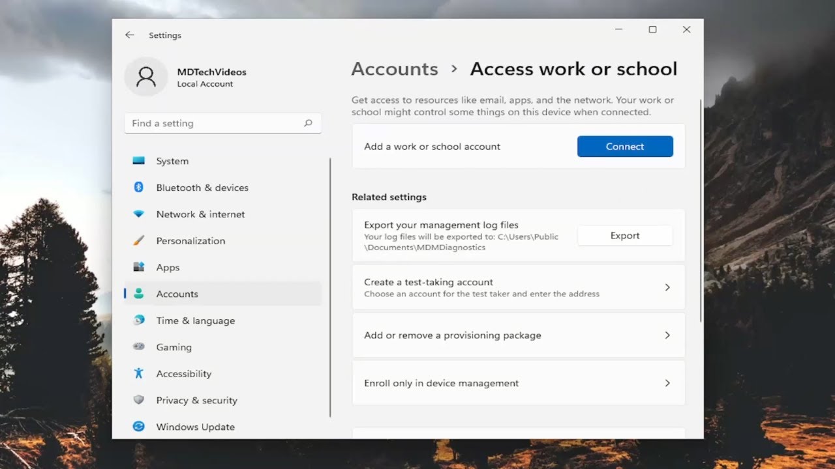The height and width of the screenshot is (469, 835).
Task: Click the System monitor icon in sidebar
Action: (138, 161)
